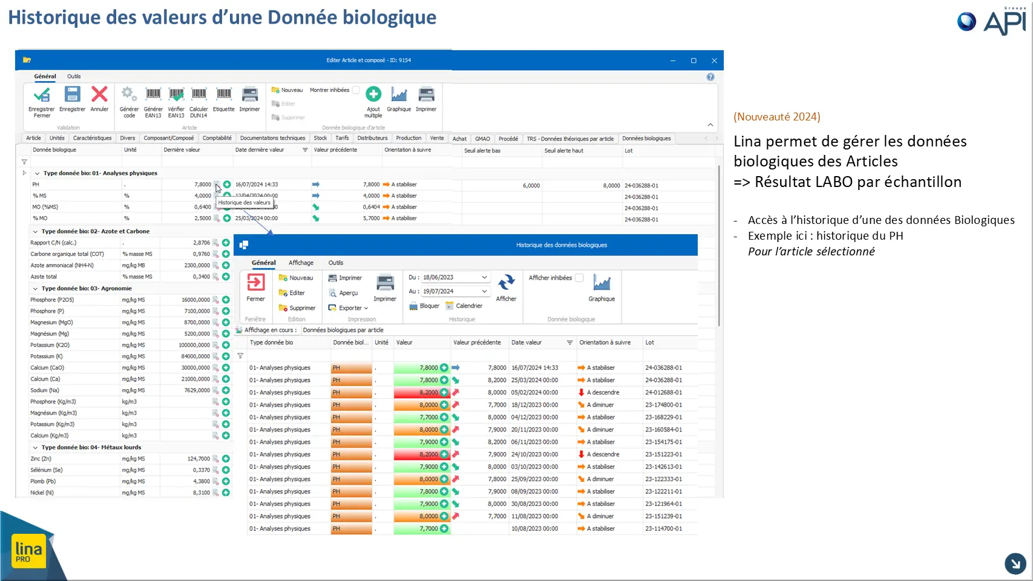Click the Graphique icon in the Donnée biologique group
The image size is (1033, 581).
602,283
